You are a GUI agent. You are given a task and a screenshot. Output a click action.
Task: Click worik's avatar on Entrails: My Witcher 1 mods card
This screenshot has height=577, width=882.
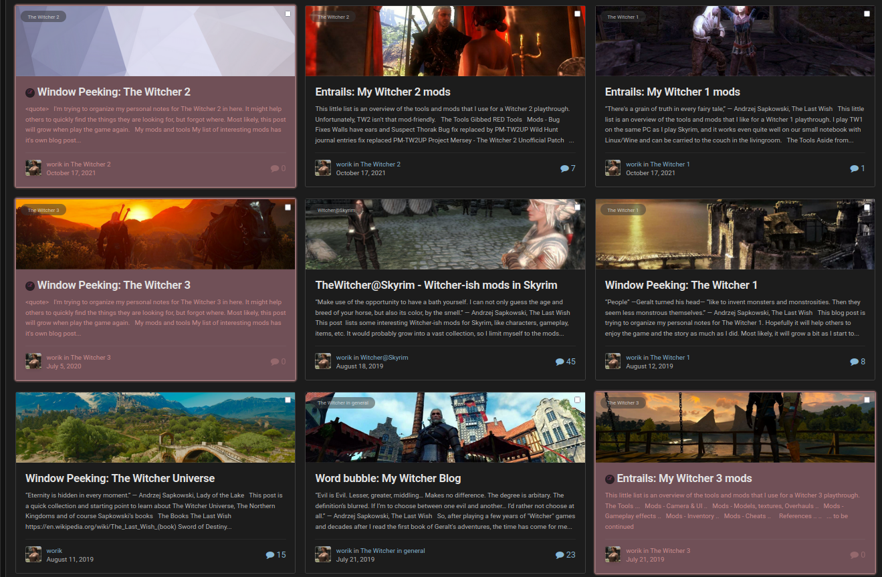[613, 168]
